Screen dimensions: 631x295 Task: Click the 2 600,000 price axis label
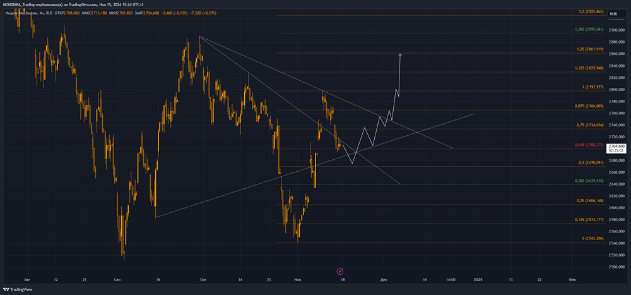(x=616, y=208)
